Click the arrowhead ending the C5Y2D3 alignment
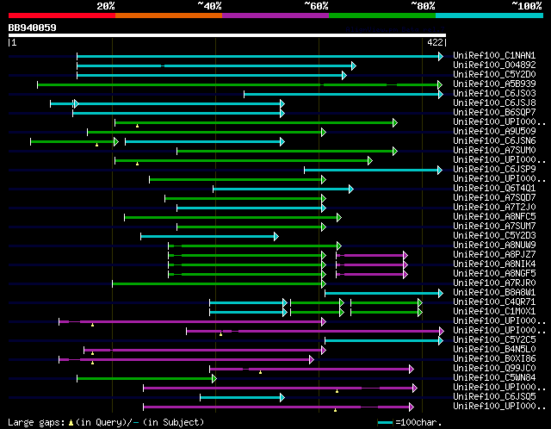The width and height of the screenshot is (551, 429). point(276,236)
